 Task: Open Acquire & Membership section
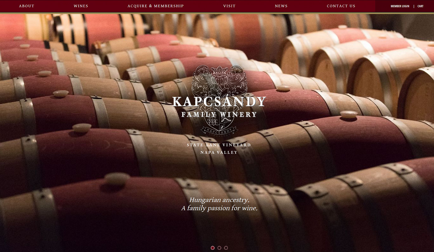click(x=156, y=6)
